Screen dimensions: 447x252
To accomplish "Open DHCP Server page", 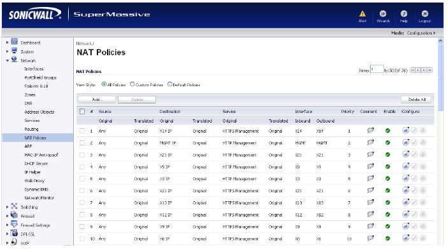I will point(36,163).
